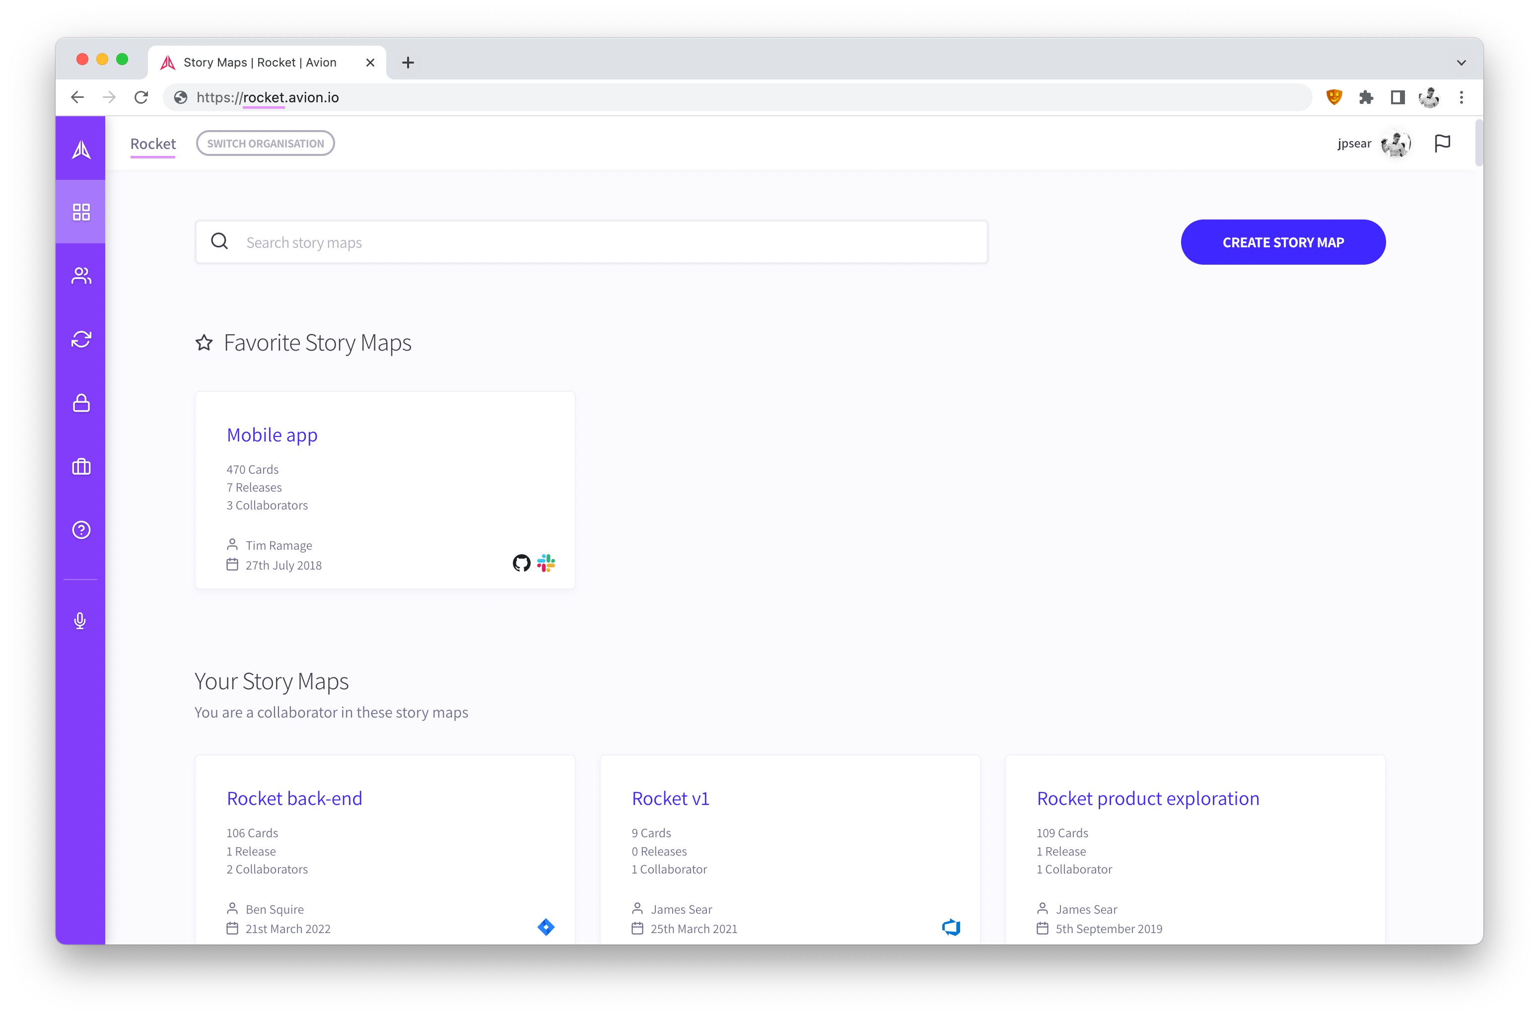Open the browser three-dot menu

pos(1461,97)
